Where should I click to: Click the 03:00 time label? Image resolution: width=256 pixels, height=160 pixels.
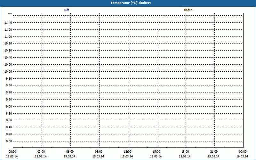pyautogui.click(x=41, y=152)
